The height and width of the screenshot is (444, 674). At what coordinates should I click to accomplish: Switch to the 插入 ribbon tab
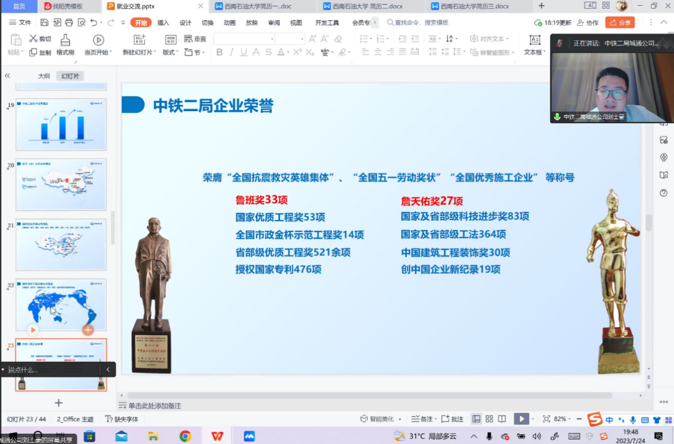coord(163,23)
